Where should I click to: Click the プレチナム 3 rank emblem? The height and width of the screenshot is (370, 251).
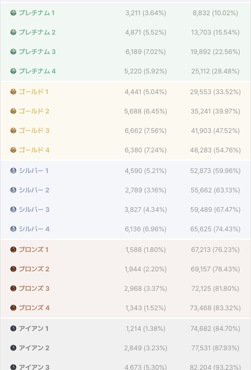point(13,52)
